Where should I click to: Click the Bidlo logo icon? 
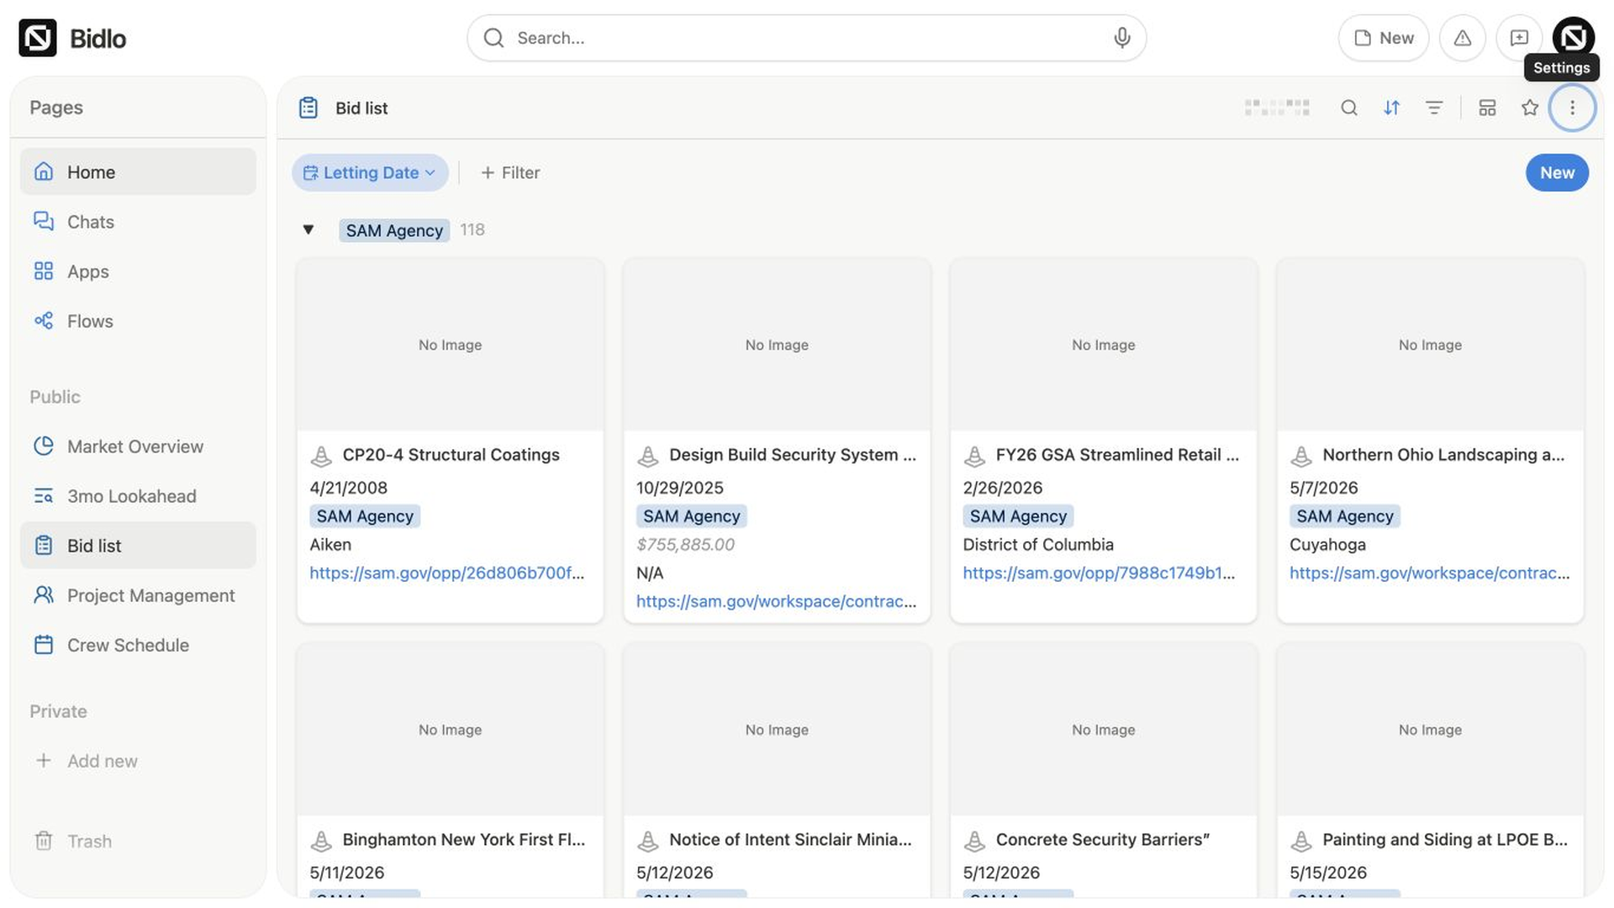(38, 38)
